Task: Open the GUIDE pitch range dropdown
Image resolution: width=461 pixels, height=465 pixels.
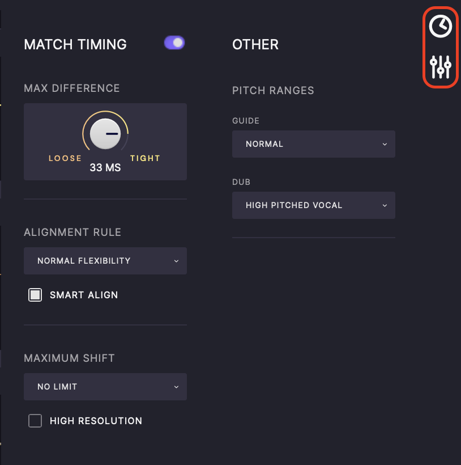Action: (x=313, y=144)
